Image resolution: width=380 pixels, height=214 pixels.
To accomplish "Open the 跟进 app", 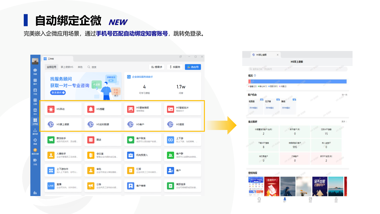I will point(103,140).
